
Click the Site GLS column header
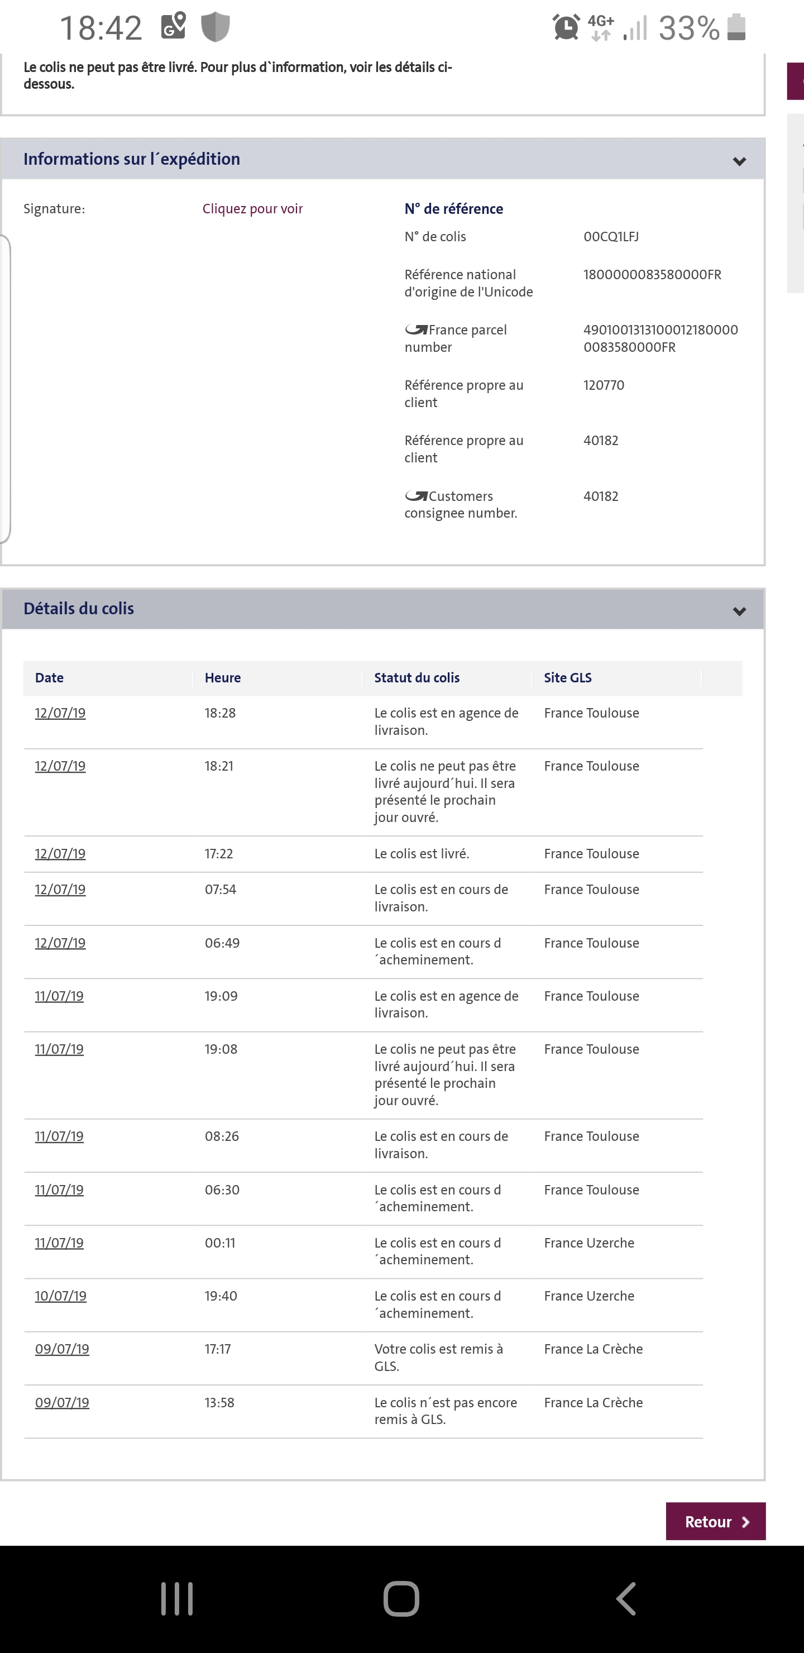(568, 677)
